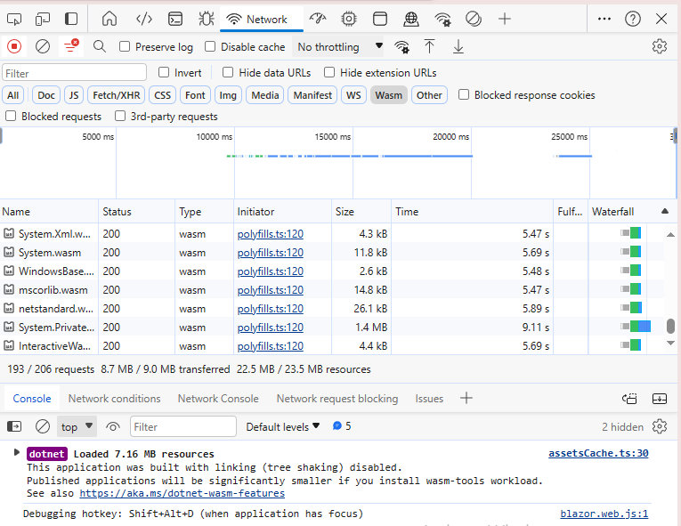Import HAR file upload arrow
Screen dimensions: 681x526
point(429,46)
